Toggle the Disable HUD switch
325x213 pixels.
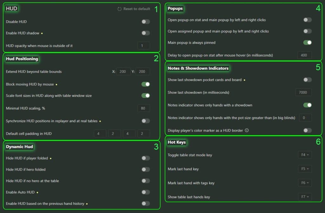pyautogui.click(x=146, y=22)
